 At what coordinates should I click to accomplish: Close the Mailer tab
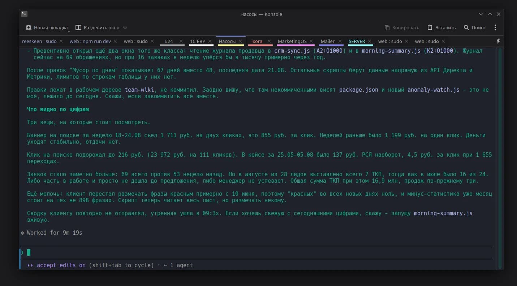tap(340, 41)
